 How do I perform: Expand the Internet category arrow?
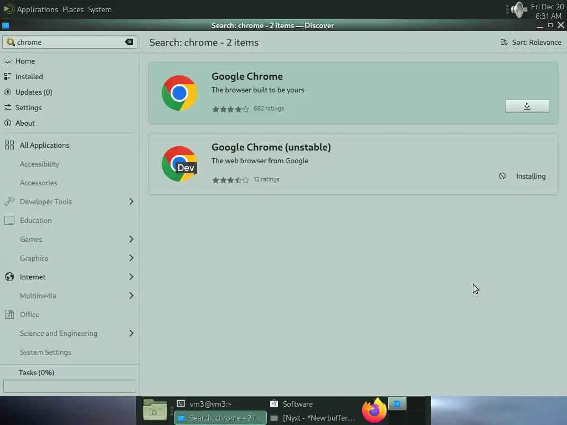pyautogui.click(x=131, y=277)
